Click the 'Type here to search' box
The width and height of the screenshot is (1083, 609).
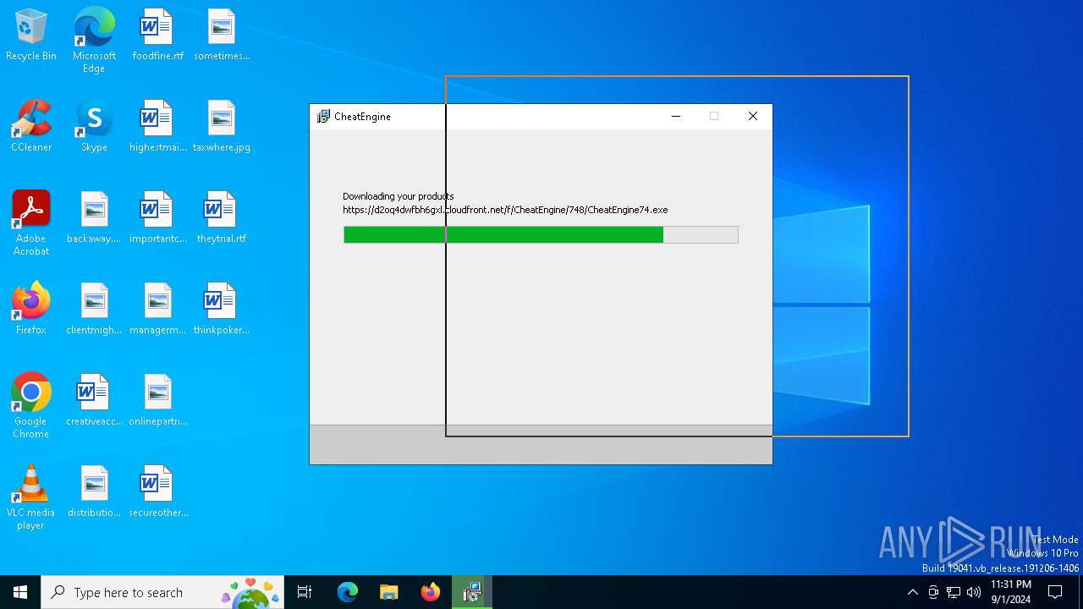click(162, 592)
